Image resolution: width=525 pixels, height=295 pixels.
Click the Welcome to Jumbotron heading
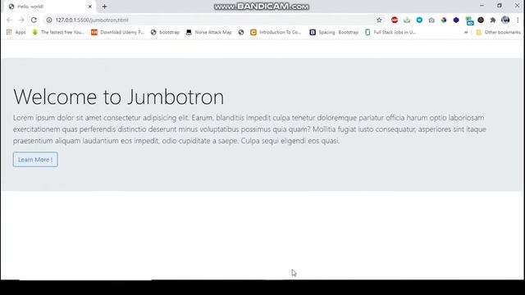coord(118,97)
